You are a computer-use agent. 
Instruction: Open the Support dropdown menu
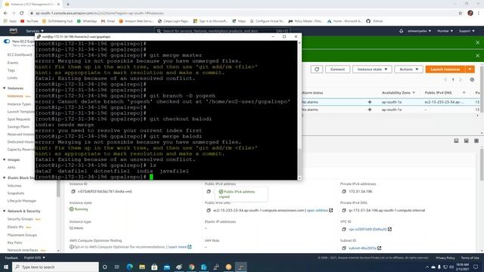tap(467, 31)
